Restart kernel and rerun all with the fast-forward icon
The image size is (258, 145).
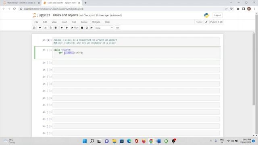(x=92, y=28)
